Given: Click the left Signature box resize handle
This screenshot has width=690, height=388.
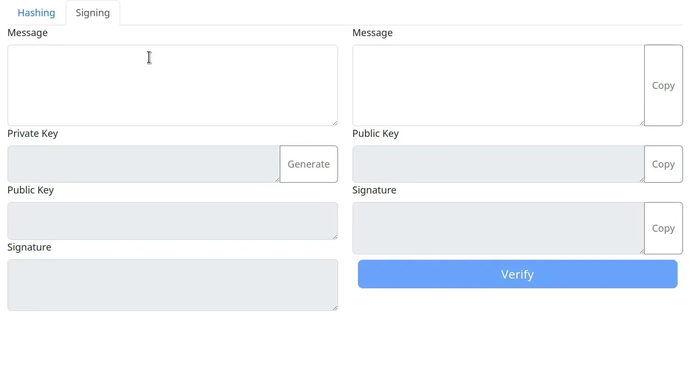Looking at the screenshot, I should (x=335, y=308).
